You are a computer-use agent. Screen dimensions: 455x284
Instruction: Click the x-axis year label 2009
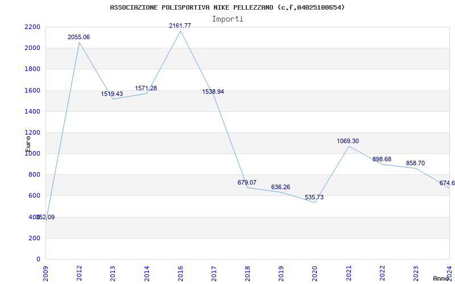click(x=46, y=274)
